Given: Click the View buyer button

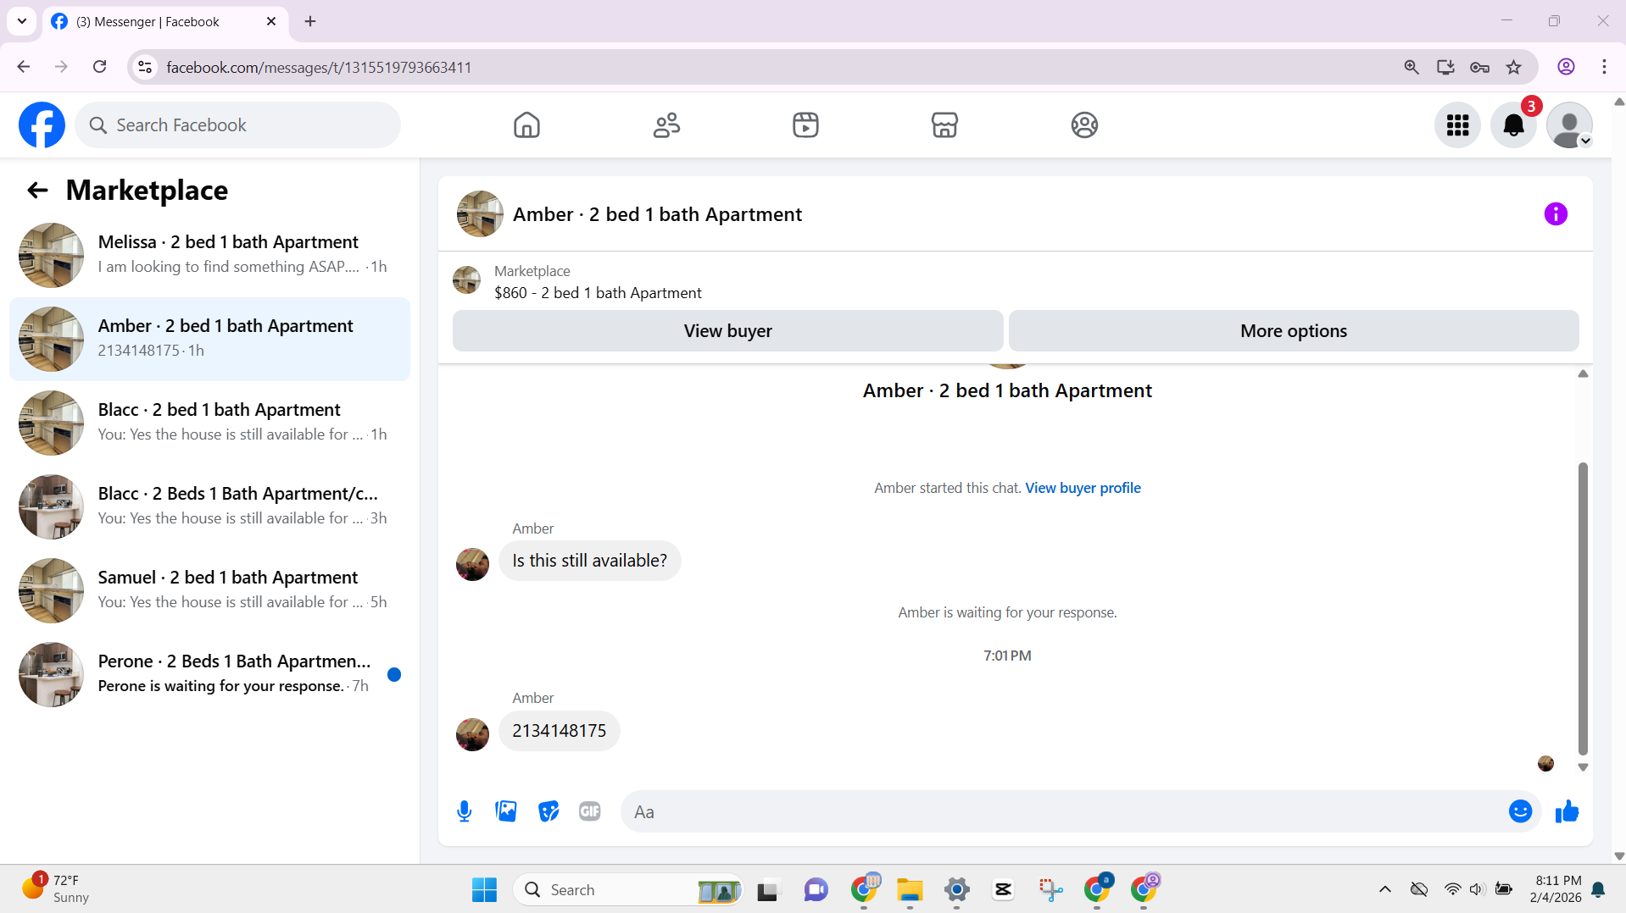Looking at the screenshot, I should (x=727, y=331).
